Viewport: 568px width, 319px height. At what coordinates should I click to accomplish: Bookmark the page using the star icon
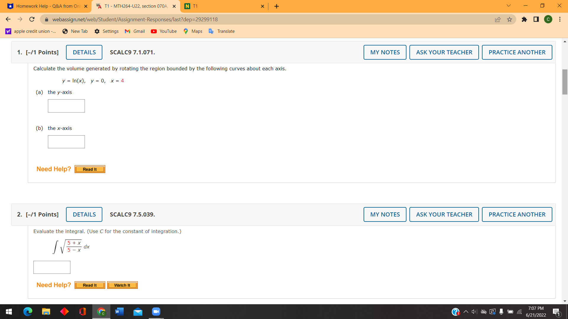coord(509,19)
